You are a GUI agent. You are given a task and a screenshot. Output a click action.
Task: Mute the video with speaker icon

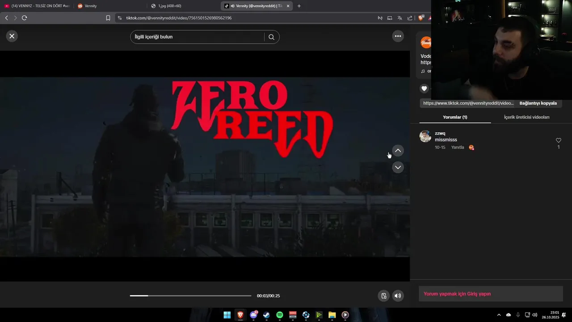[398, 296]
